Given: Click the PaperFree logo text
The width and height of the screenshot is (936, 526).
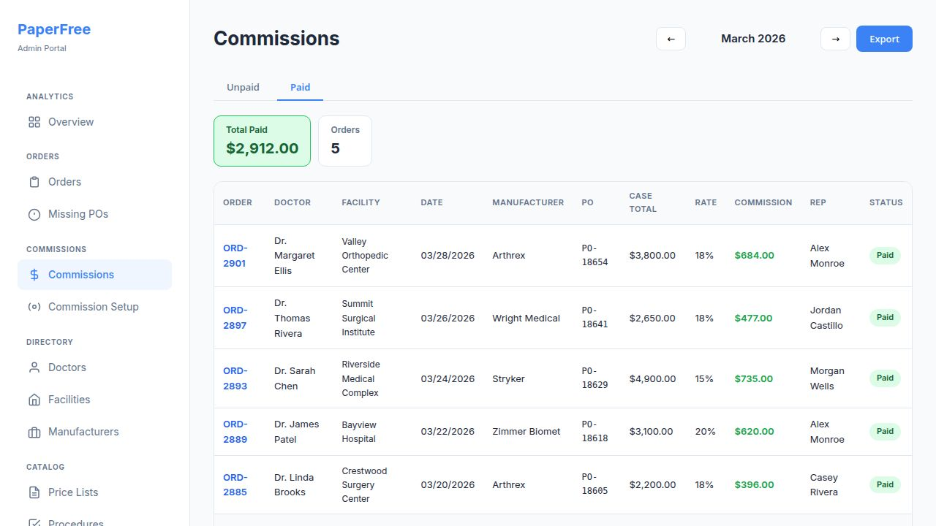Looking at the screenshot, I should [x=54, y=29].
